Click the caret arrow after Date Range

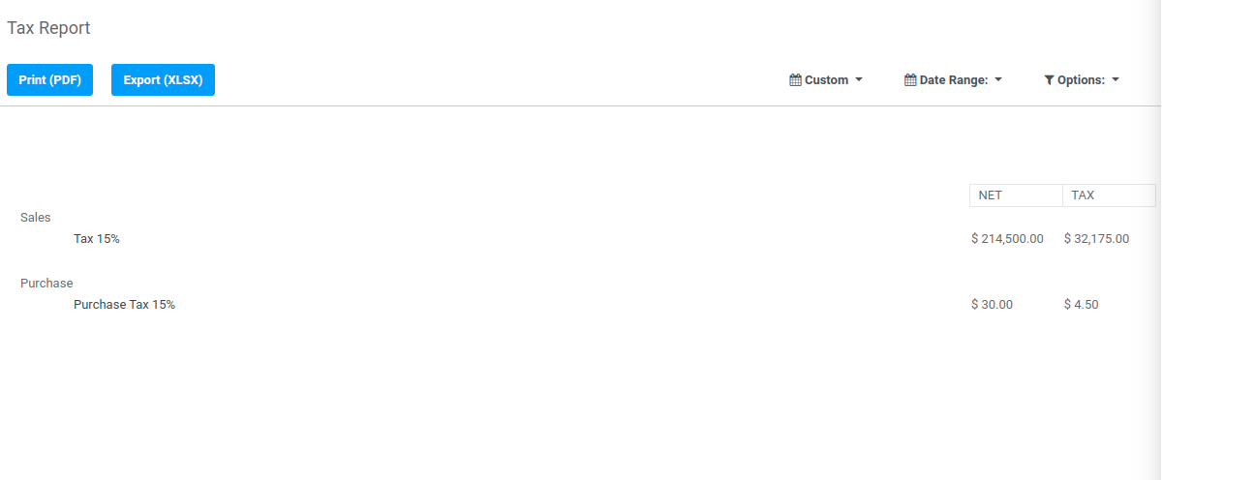pyautogui.click(x=998, y=80)
